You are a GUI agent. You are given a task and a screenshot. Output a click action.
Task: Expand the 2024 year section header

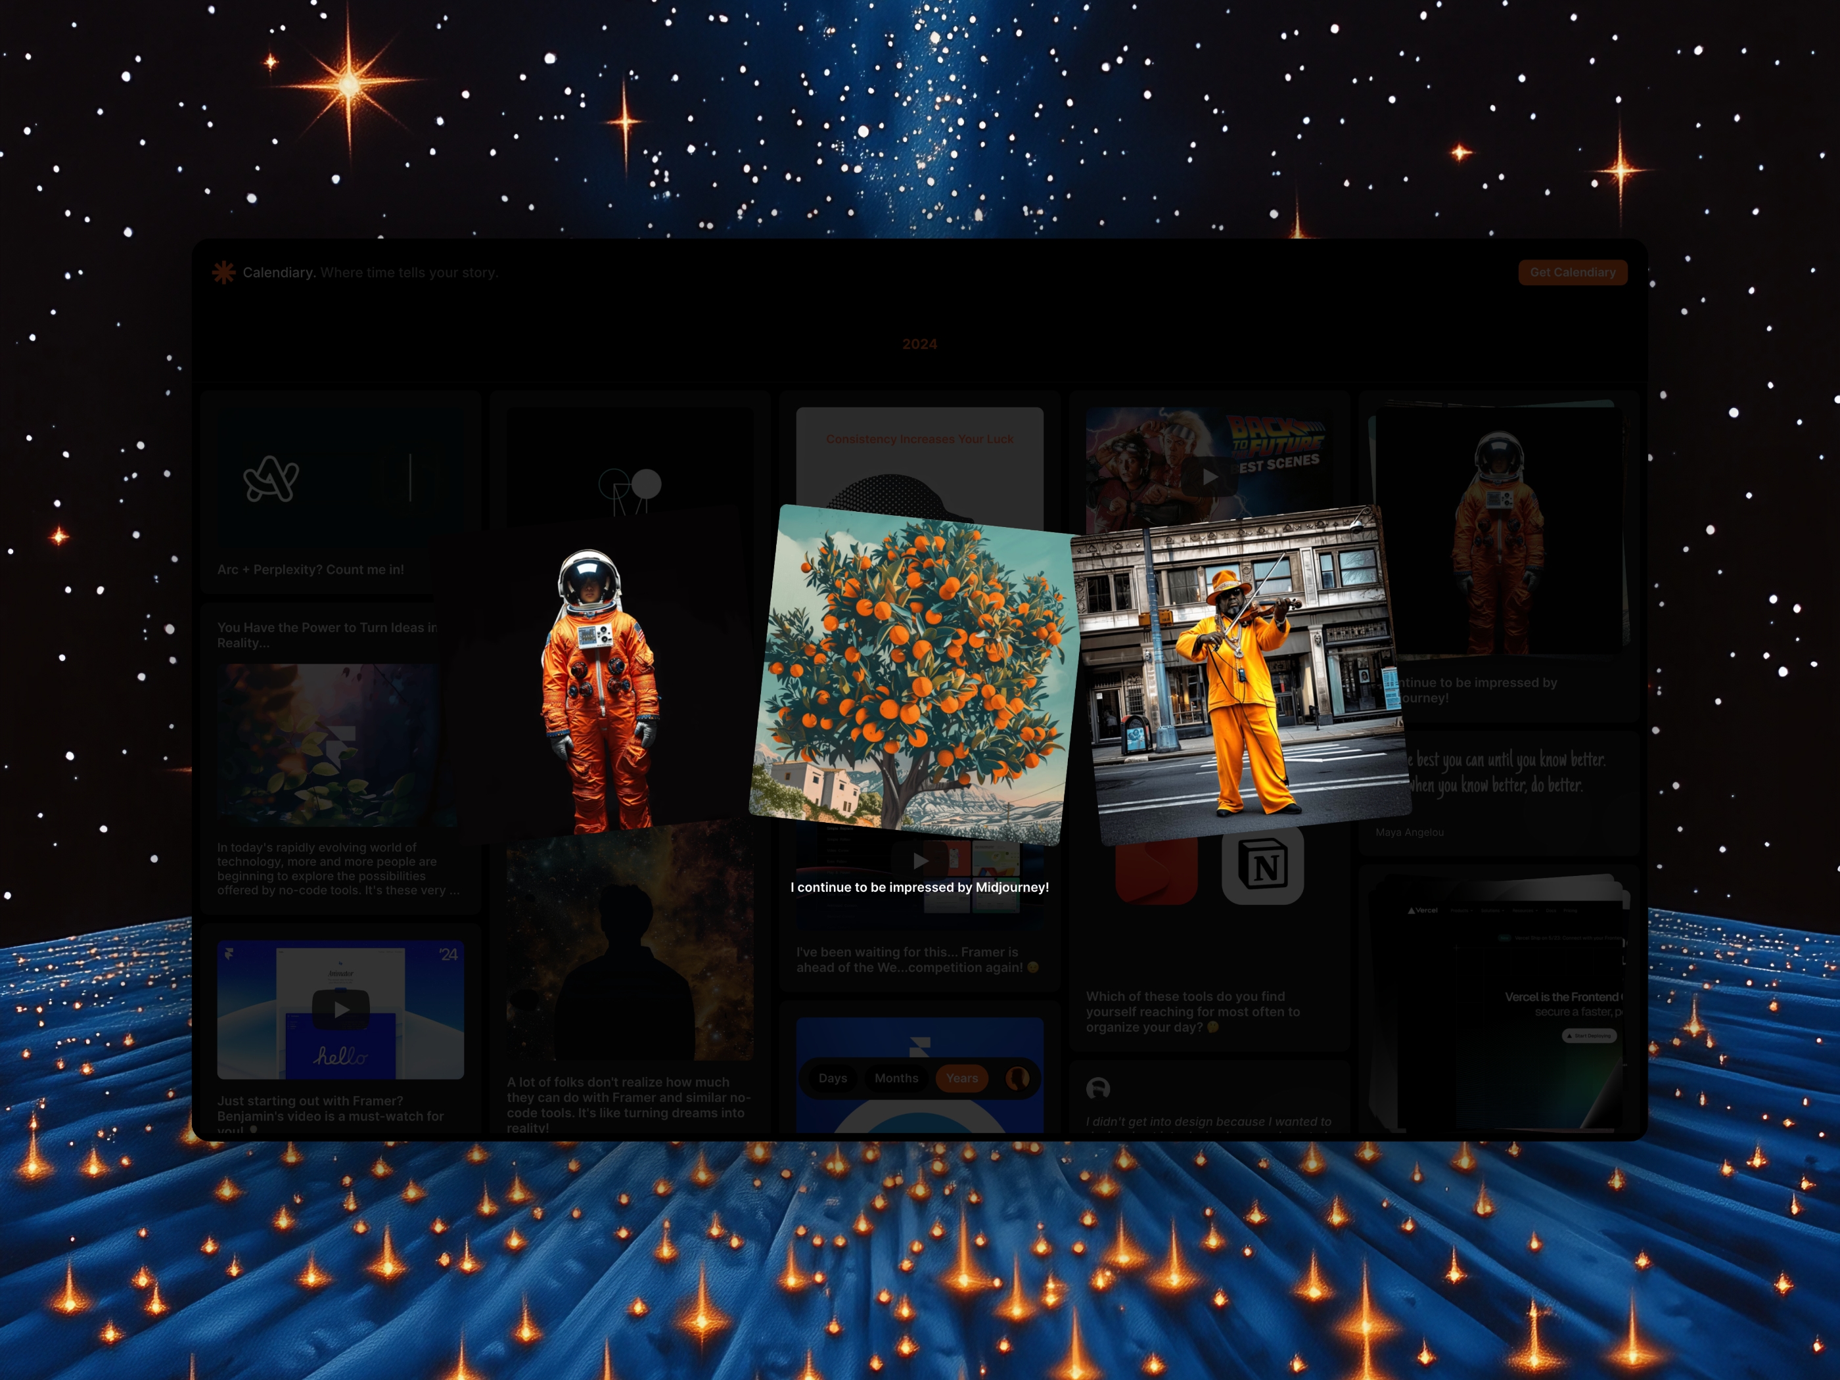click(x=921, y=344)
